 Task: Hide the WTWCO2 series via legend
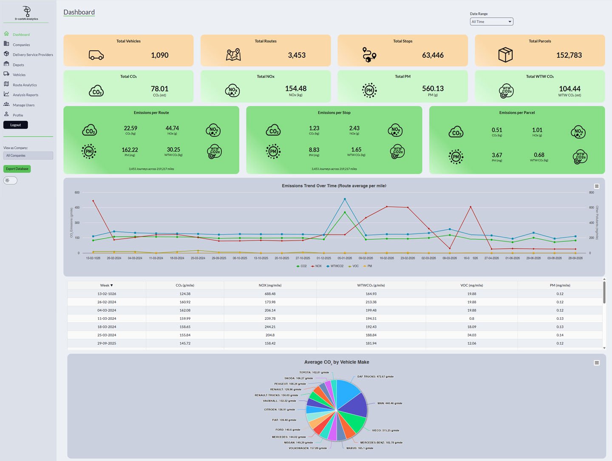(x=335, y=266)
